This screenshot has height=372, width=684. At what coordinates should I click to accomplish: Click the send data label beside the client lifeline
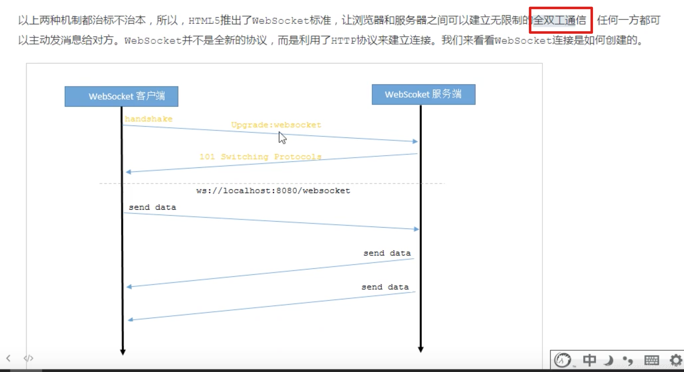[x=152, y=207]
